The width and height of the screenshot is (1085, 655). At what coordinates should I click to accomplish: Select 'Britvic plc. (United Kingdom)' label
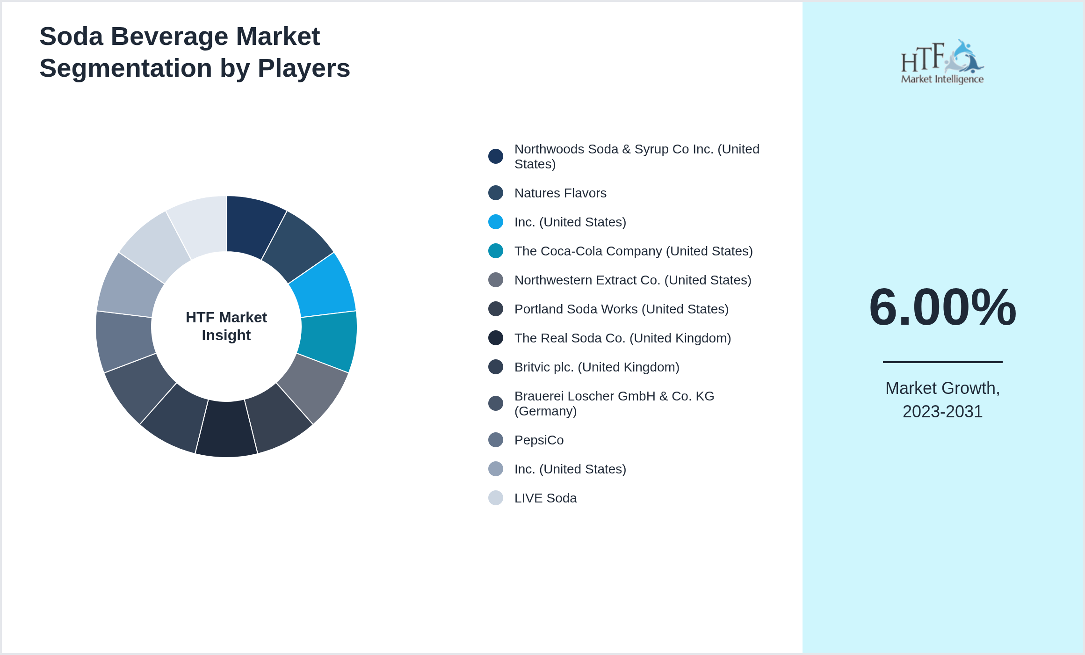click(597, 367)
